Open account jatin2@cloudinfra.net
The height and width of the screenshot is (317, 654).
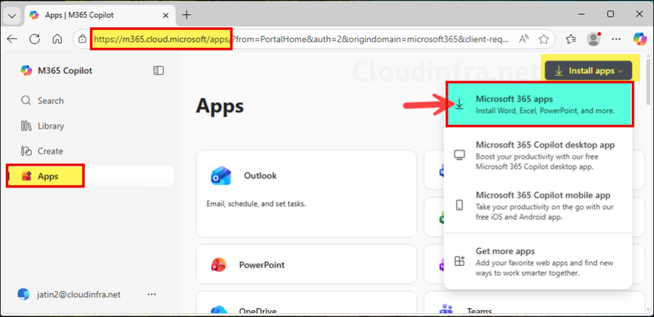[69, 295]
